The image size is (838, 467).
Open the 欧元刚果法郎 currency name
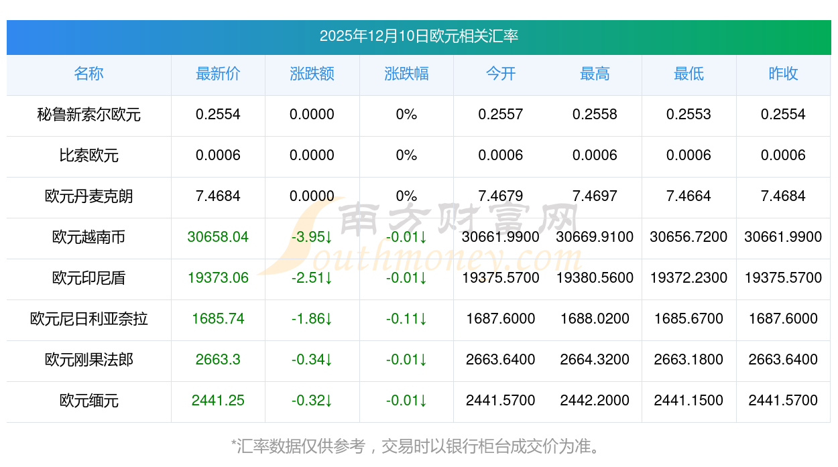tap(88, 360)
